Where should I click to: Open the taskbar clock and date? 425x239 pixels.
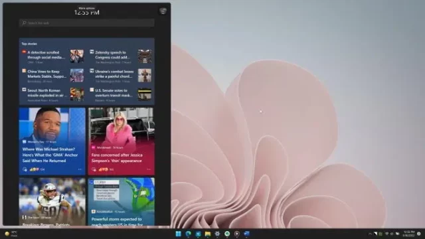point(409,234)
